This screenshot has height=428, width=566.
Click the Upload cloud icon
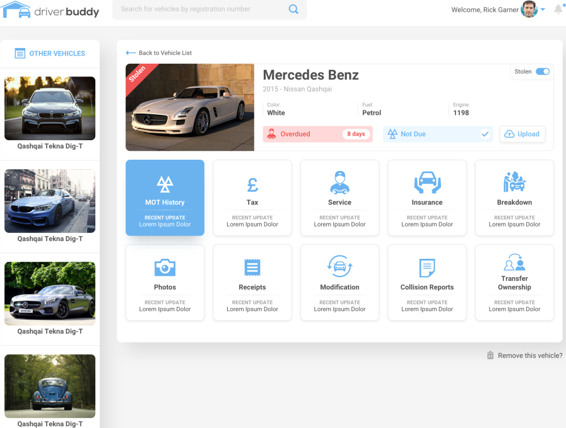pos(509,134)
